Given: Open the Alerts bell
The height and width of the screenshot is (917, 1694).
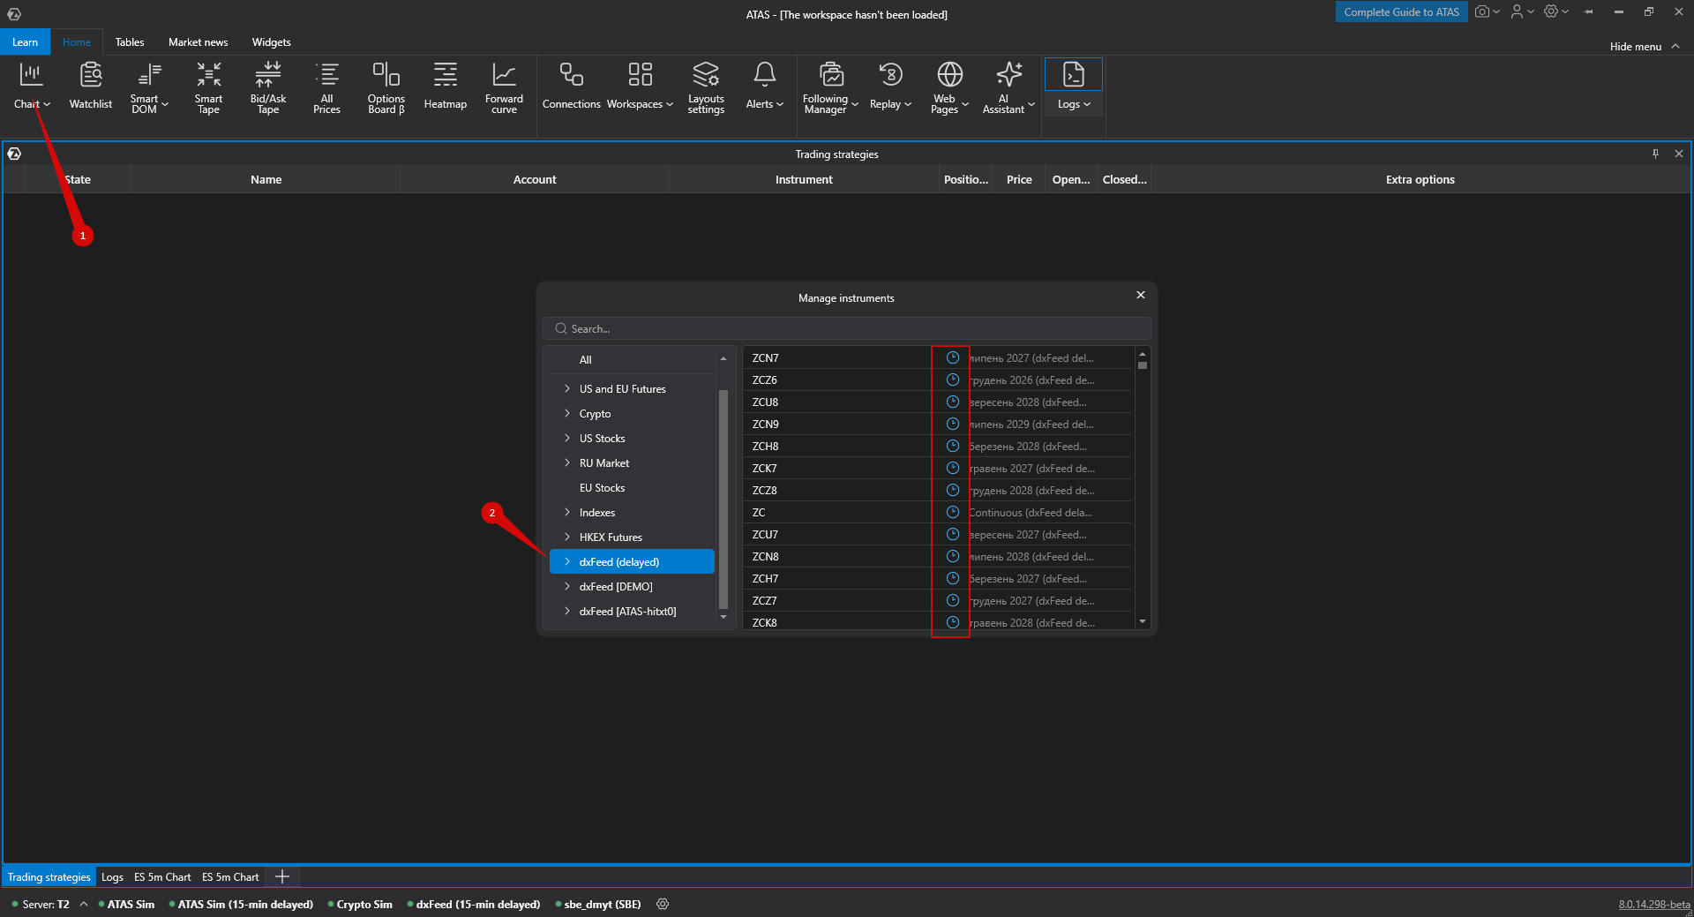Looking at the screenshot, I should point(764,86).
